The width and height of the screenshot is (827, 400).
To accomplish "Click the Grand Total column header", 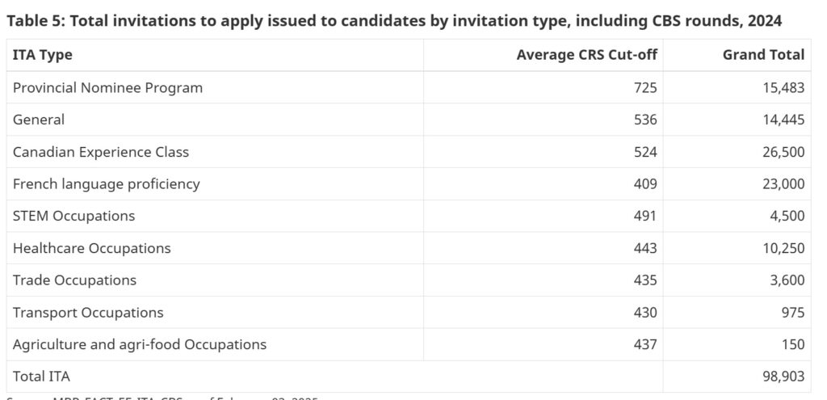I will (764, 55).
